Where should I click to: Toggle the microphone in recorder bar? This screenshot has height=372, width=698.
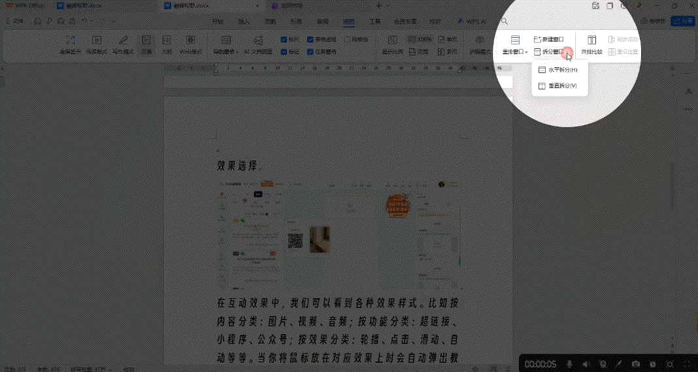570,364
